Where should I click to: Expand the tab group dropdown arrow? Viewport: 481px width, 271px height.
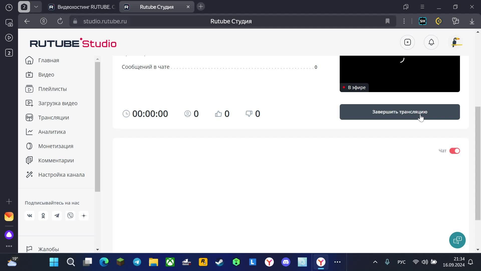(36, 7)
